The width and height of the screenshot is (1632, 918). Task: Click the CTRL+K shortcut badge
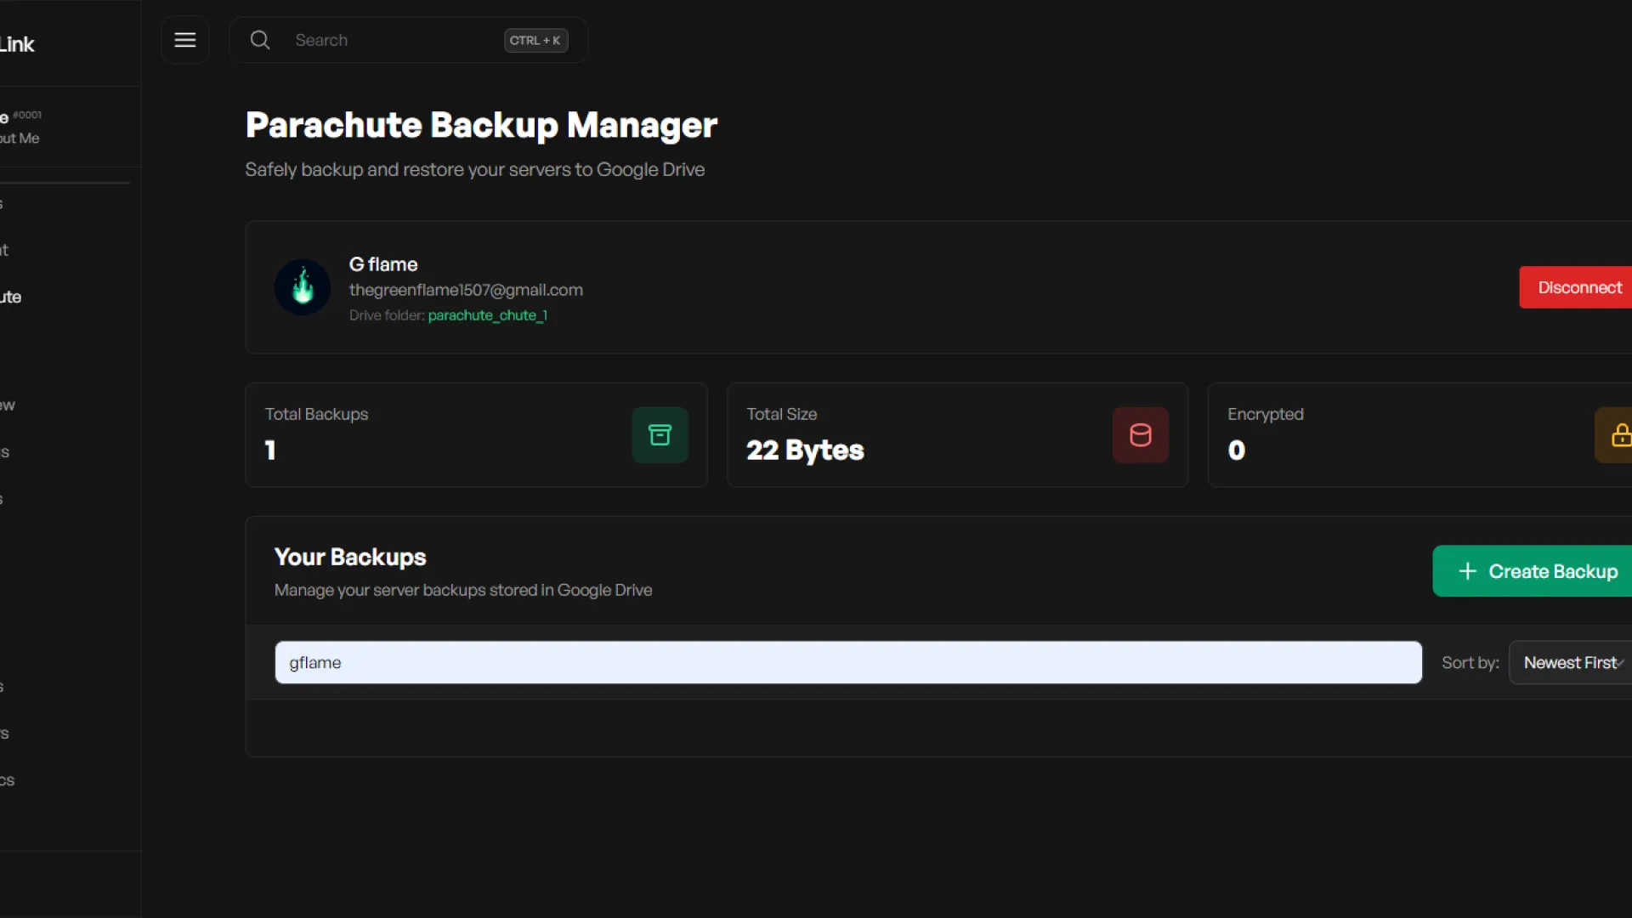click(535, 40)
